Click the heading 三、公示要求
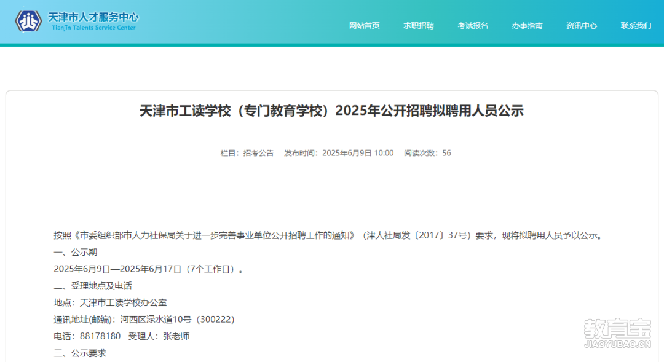The image size is (664, 362). click(79, 353)
